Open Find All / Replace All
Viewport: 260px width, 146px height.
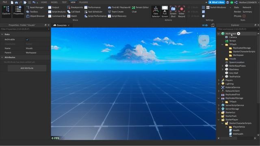point(119,7)
